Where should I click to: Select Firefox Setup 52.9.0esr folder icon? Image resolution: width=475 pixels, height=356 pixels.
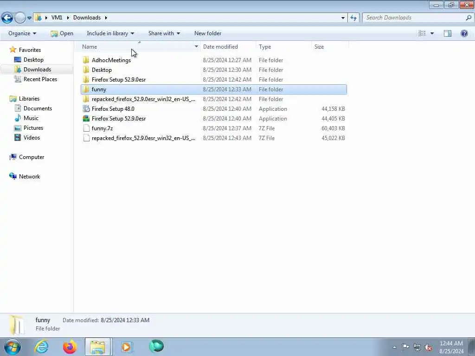86,80
